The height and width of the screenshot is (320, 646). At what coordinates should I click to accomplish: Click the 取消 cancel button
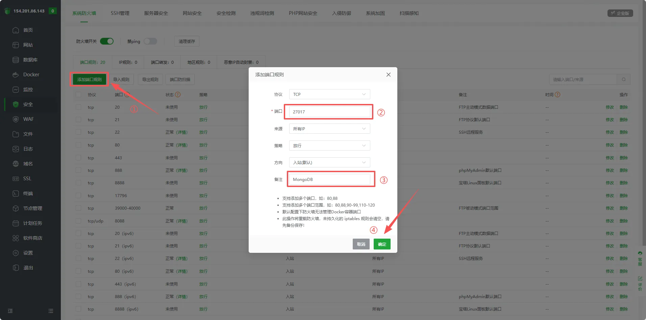point(361,244)
